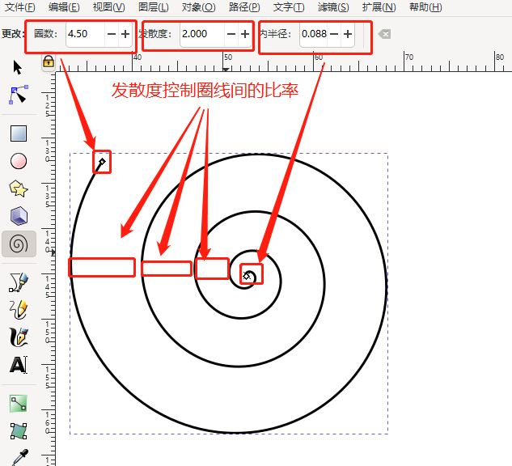Open the 文件(F) menu
The image size is (512, 466).
click(20, 6)
